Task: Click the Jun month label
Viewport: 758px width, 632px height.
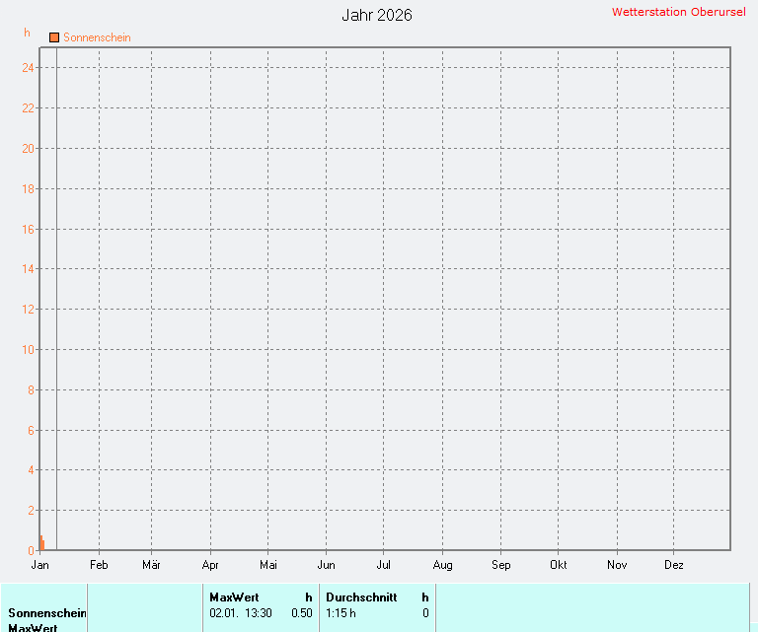Action: click(327, 565)
